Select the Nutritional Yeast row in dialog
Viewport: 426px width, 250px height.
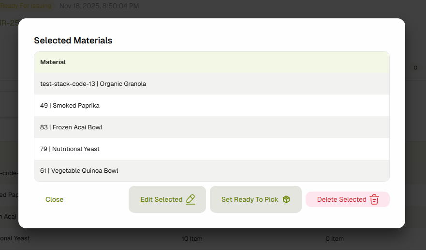pyautogui.click(x=70, y=149)
